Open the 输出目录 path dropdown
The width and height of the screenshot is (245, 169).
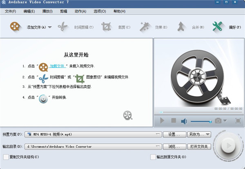93,147
